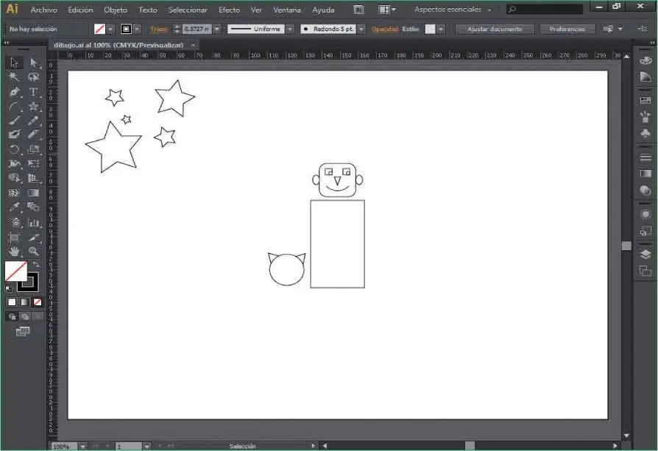Viewport: 658px width, 451px height.
Task: Select the Hand tool
Action: pos(14,252)
